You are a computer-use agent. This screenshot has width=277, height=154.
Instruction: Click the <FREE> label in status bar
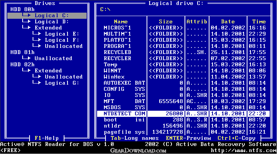point(10,151)
